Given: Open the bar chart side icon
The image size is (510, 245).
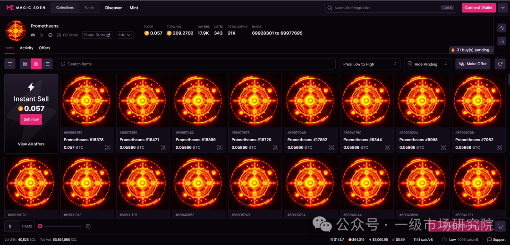Looking at the screenshot, I should (x=501, y=41).
